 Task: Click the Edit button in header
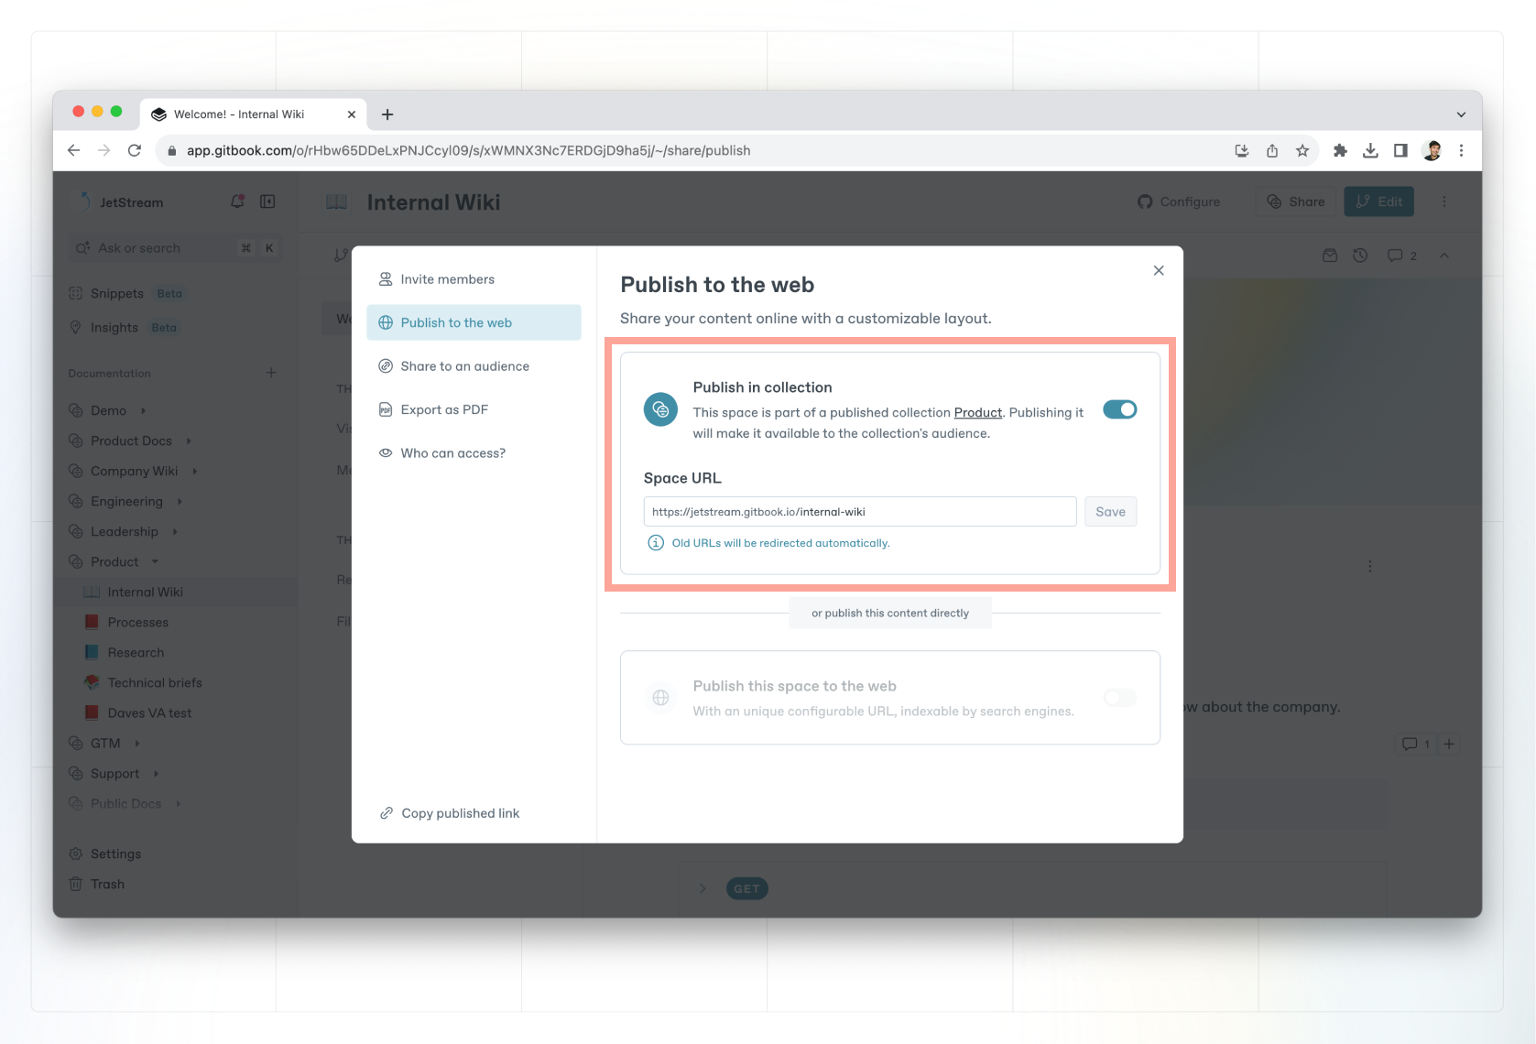coord(1378,201)
